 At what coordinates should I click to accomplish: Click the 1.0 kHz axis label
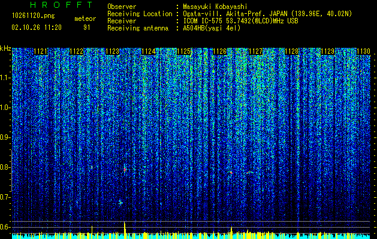click(x=5, y=108)
